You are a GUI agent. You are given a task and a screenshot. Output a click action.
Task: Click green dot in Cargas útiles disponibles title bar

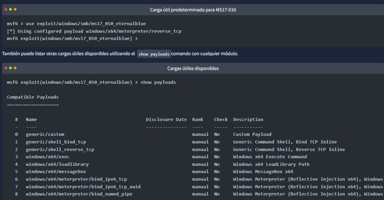pos(10,68)
